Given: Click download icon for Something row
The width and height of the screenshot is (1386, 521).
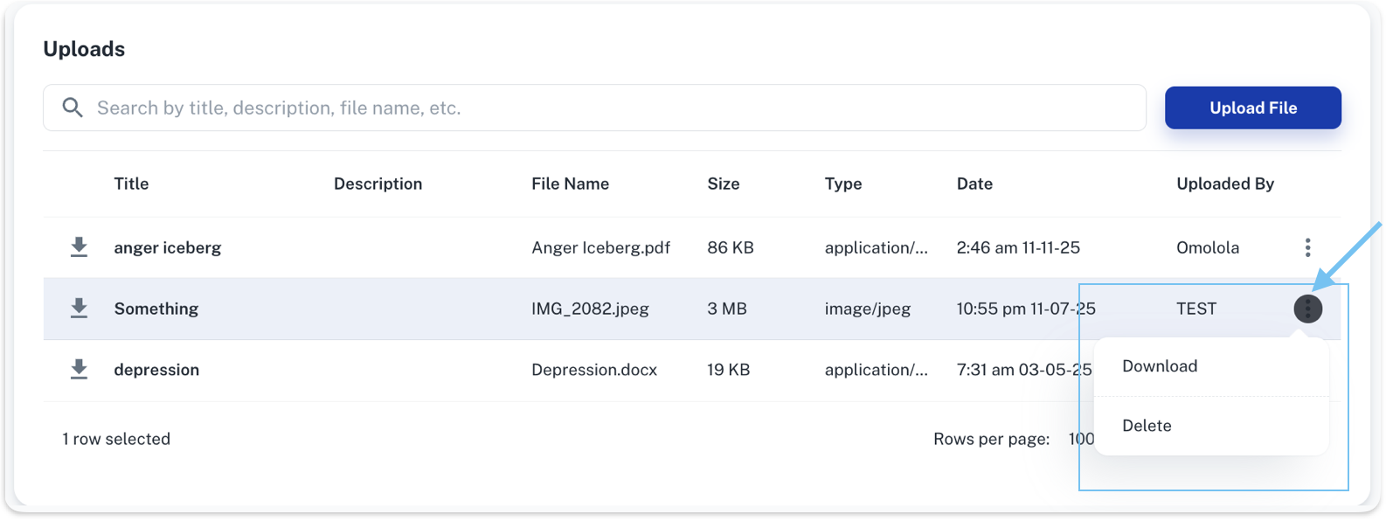Looking at the screenshot, I should click(x=79, y=309).
